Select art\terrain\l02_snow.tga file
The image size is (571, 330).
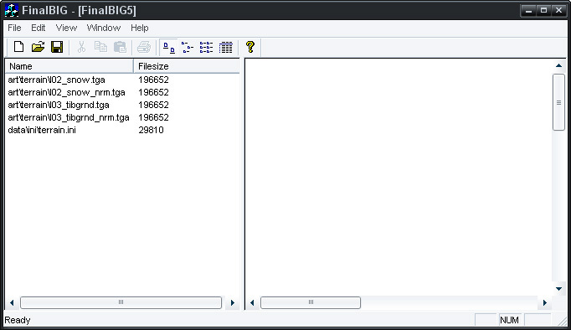coord(56,80)
